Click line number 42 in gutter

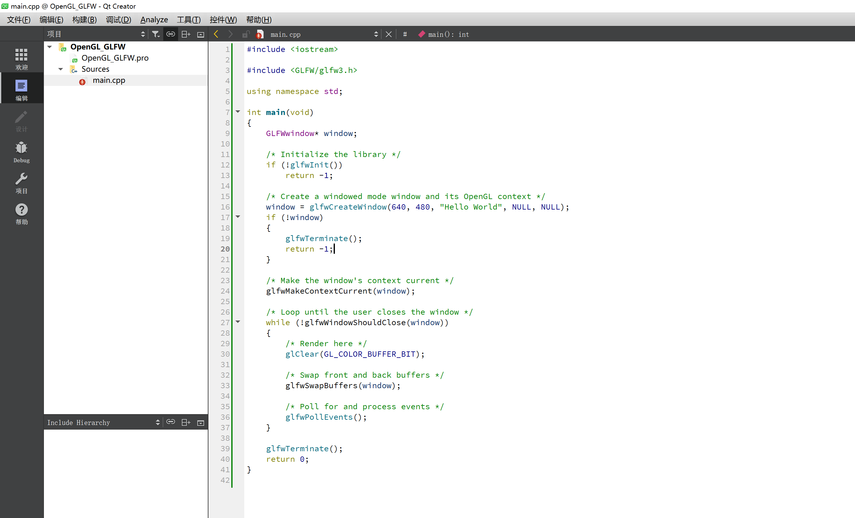click(x=225, y=480)
